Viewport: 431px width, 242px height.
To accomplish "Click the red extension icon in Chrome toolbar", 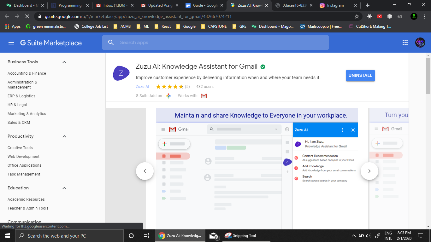I will pos(380,16).
